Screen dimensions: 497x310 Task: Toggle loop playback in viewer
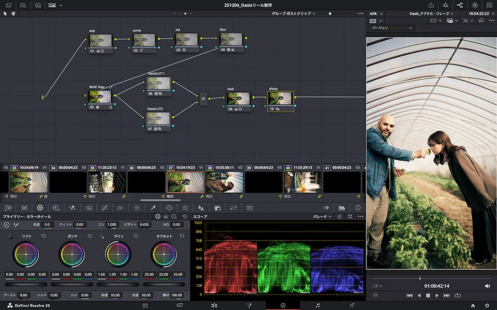pyautogui.click(x=457, y=296)
